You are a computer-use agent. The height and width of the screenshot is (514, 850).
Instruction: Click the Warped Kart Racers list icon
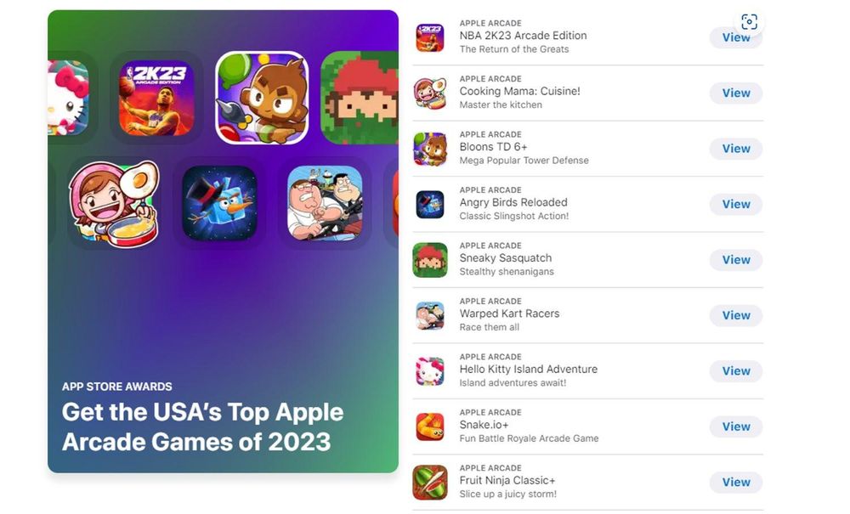tap(430, 316)
